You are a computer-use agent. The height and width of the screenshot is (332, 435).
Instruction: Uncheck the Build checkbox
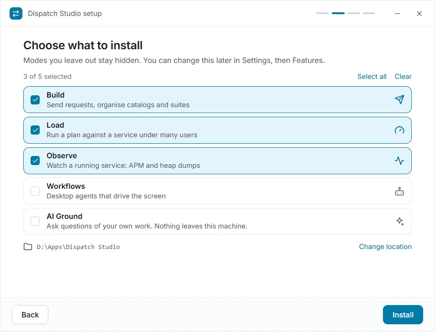pyautogui.click(x=35, y=100)
